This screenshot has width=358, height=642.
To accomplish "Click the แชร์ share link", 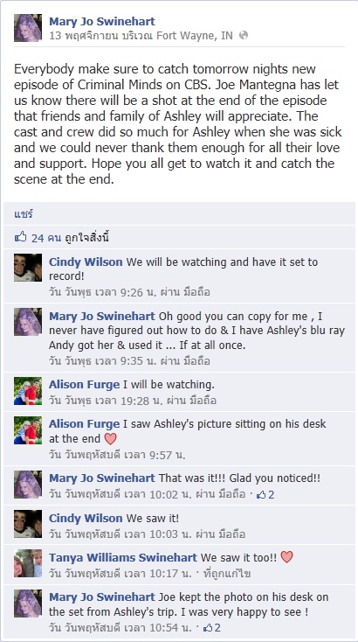I will click(24, 213).
